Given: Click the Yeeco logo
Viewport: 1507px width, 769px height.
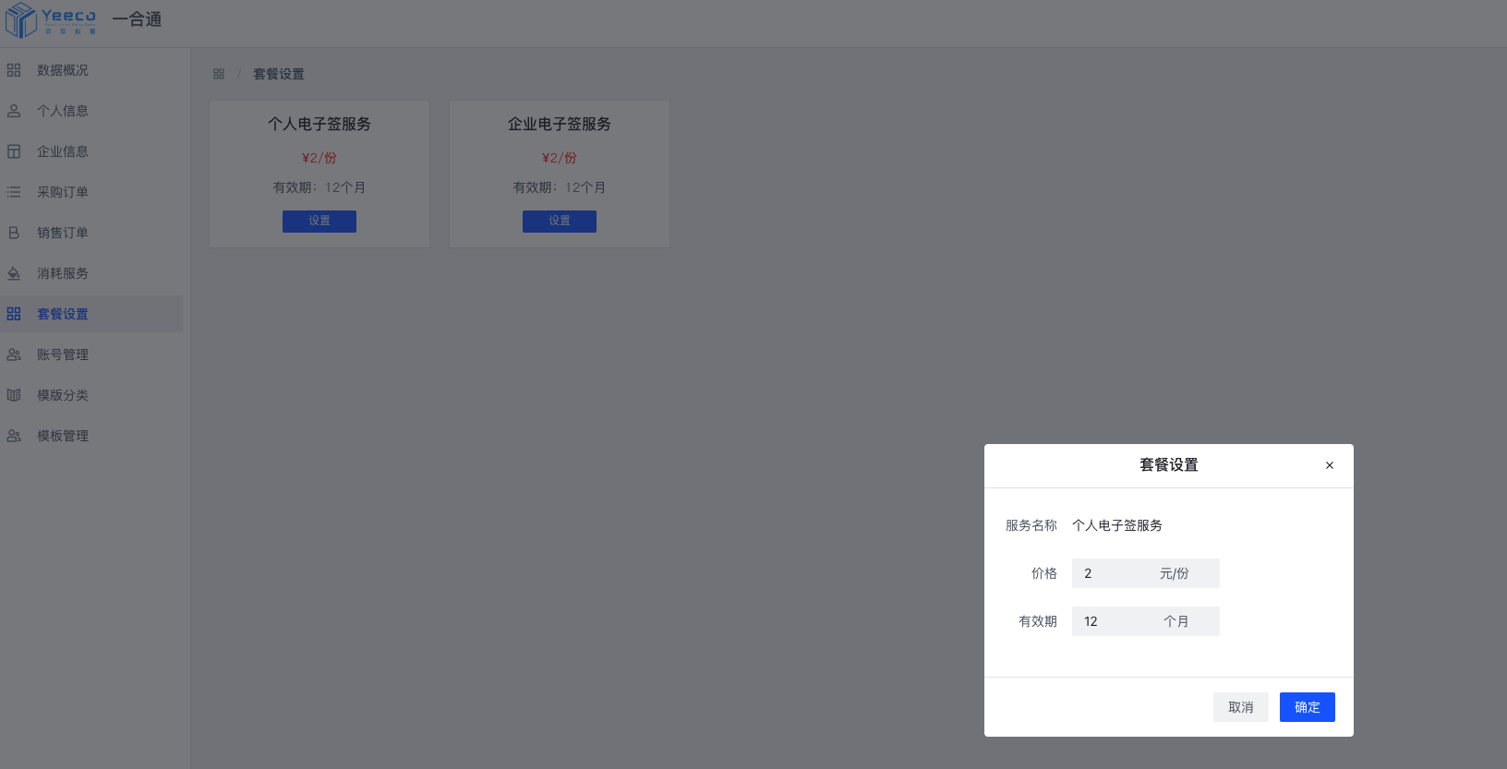Looking at the screenshot, I should click(51, 20).
